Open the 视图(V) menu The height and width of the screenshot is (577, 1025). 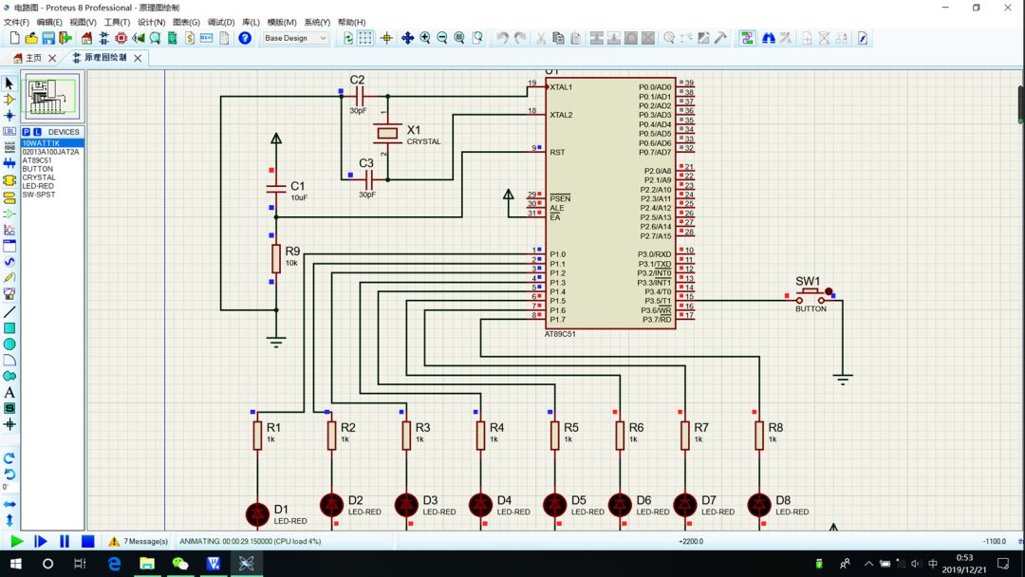point(83,22)
